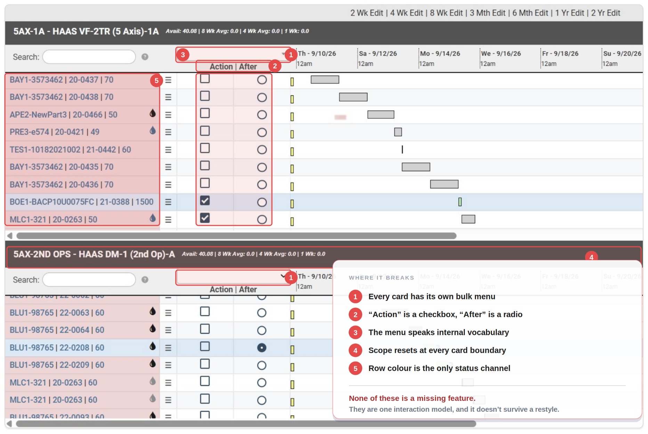648x434 pixels.
Task: Open the row menu for BAY1-3573462 20-0438
Action: click(168, 97)
